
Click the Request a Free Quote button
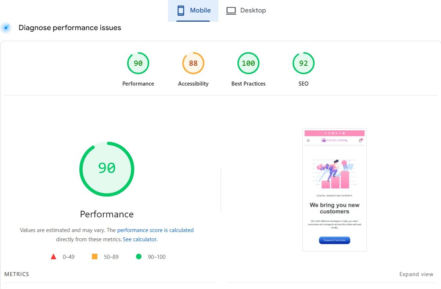[x=334, y=240]
